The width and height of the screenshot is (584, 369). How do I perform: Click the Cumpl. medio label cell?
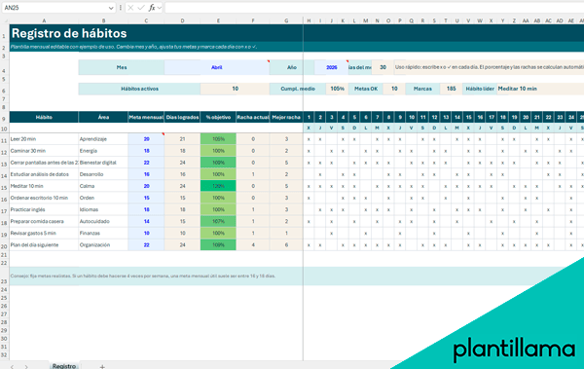[298, 89]
